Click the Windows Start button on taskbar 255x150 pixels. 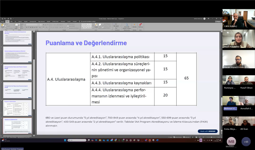(x=65, y=140)
